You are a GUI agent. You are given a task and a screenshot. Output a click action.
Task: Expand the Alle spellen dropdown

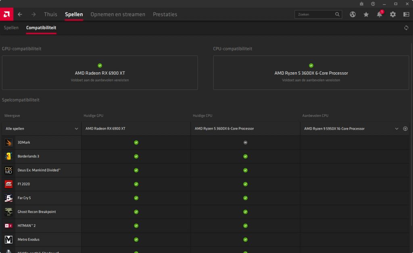click(76, 129)
